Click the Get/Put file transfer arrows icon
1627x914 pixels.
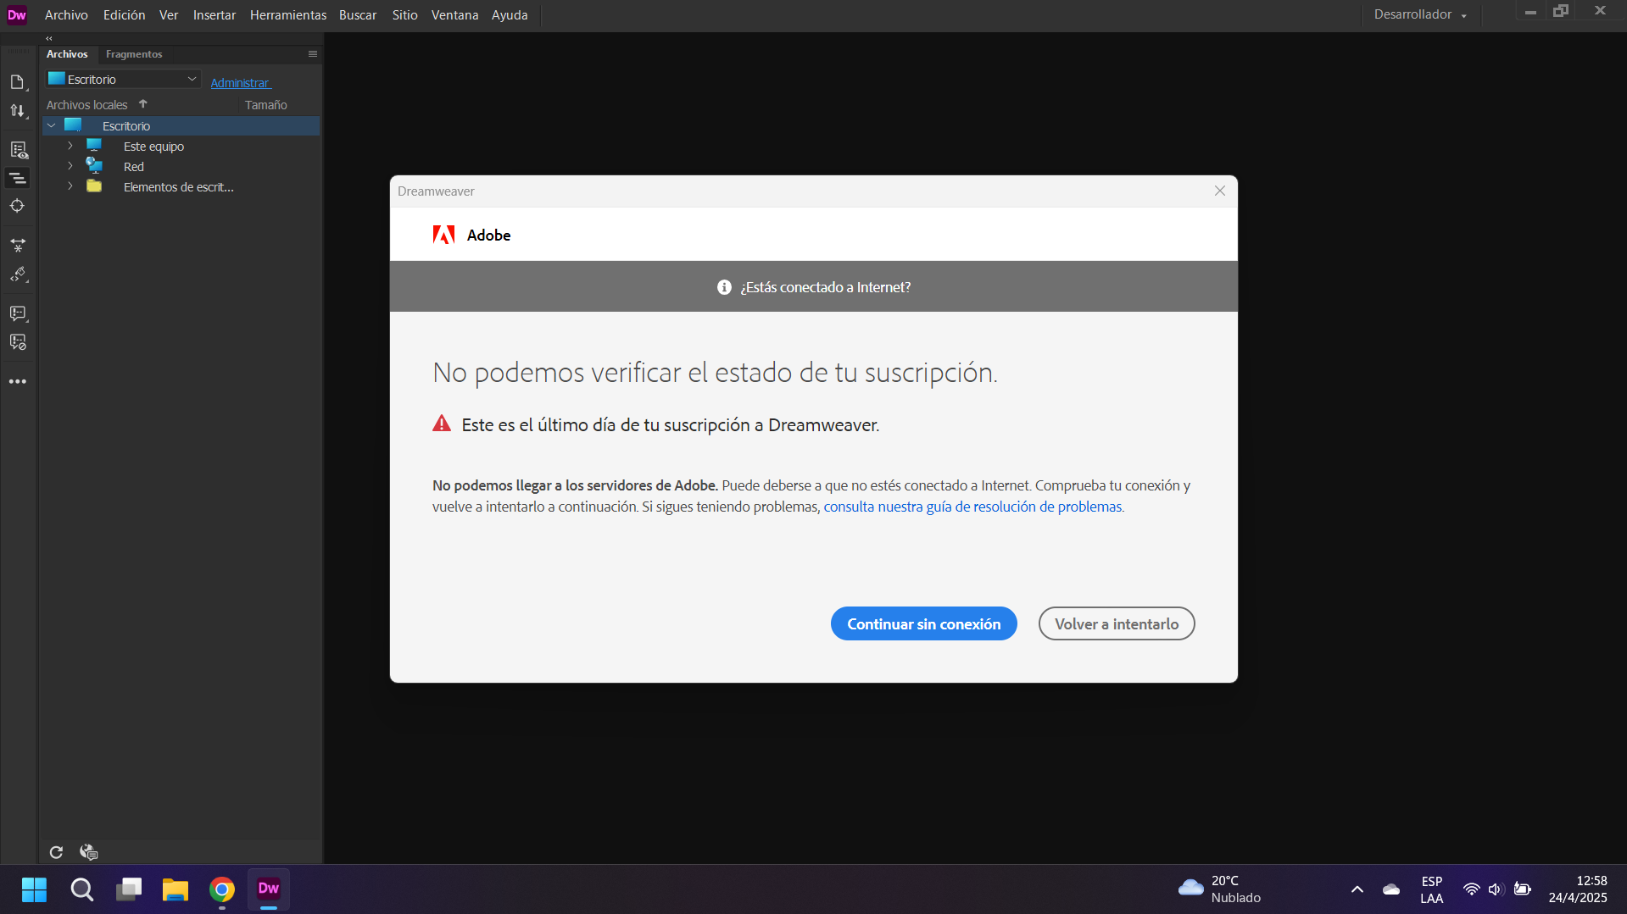(18, 110)
